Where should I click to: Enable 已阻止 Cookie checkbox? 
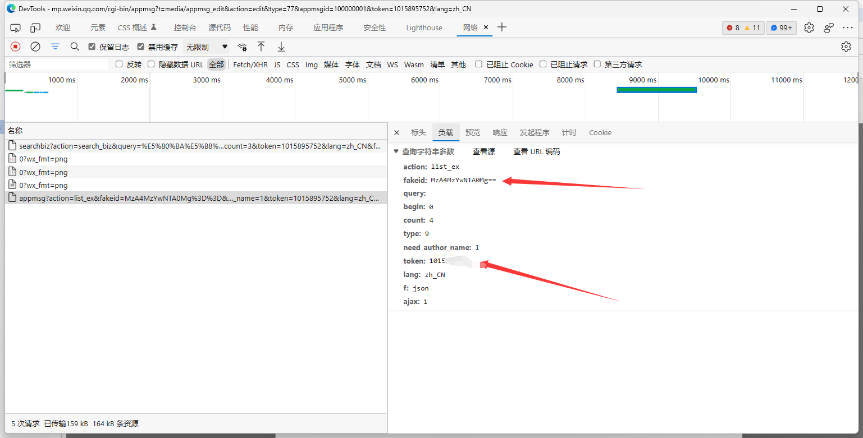pos(479,64)
